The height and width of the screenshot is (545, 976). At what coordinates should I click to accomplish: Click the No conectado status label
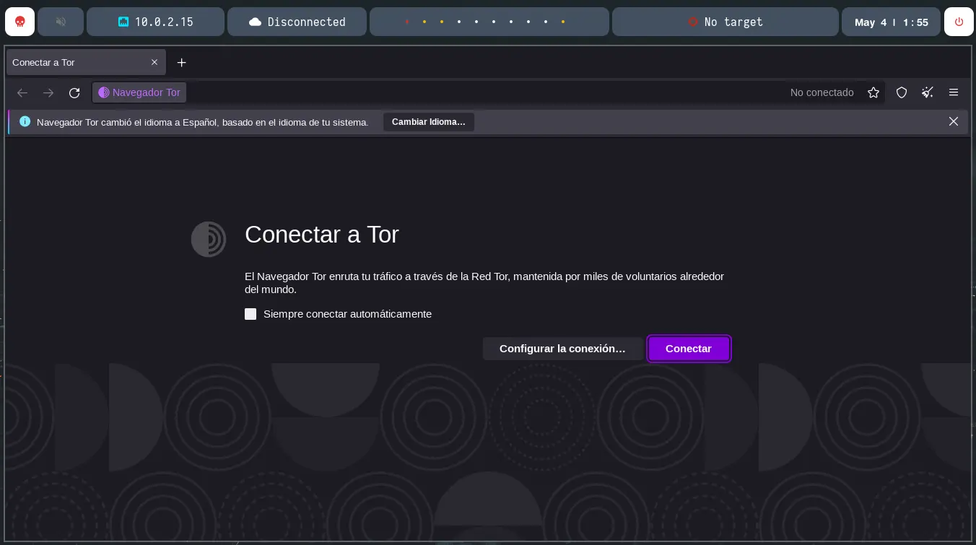[822, 92]
